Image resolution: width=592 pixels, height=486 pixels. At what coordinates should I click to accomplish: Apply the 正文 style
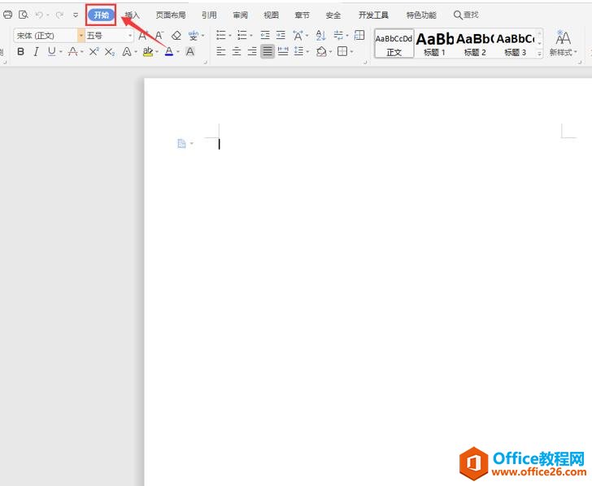coord(394,43)
